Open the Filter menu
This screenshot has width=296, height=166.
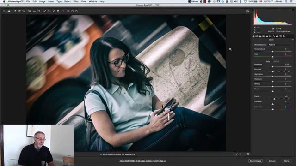point(76,1)
